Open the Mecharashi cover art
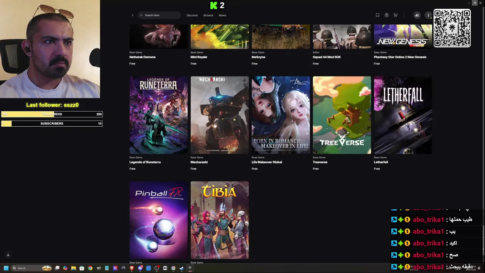 [220, 115]
